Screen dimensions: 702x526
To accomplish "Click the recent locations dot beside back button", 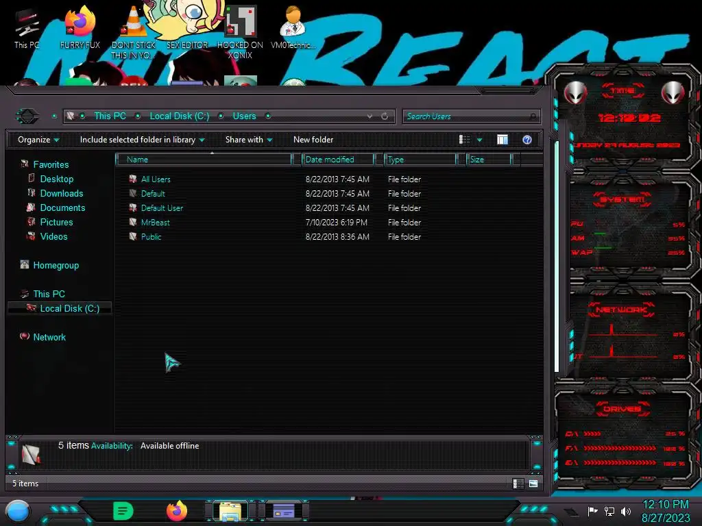I will click(54, 116).
